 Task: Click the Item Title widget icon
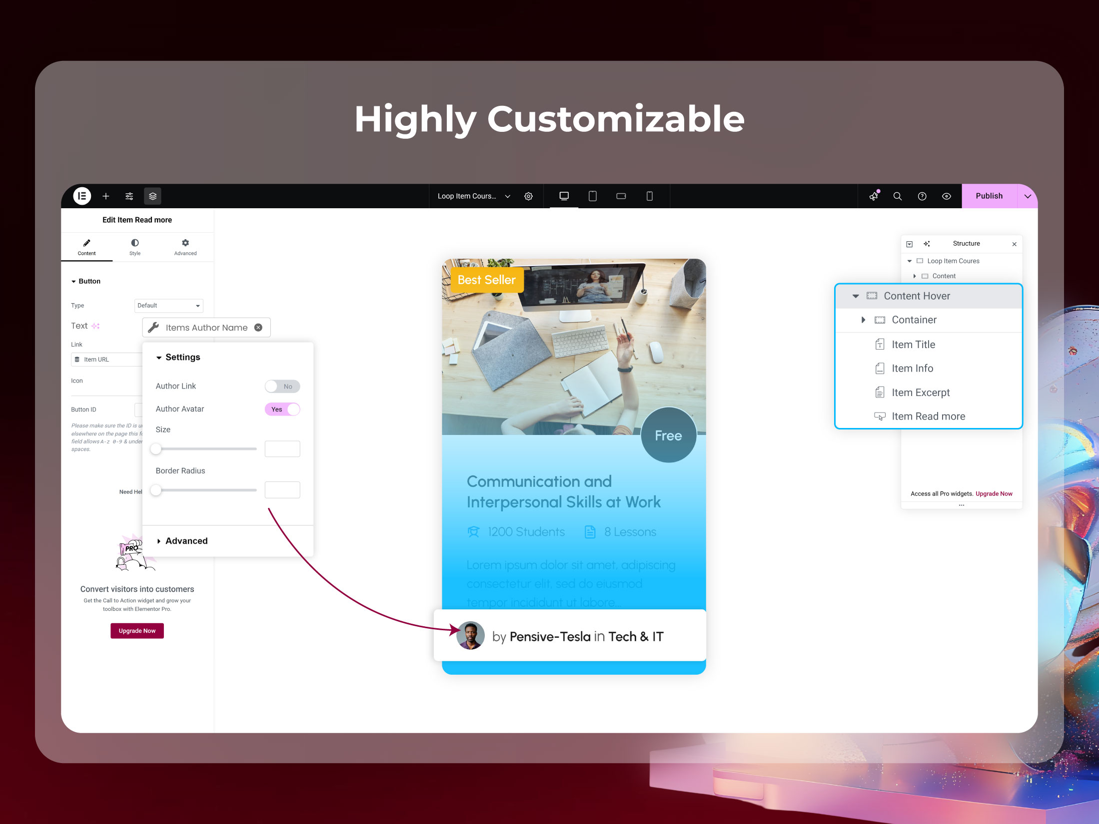880,345
